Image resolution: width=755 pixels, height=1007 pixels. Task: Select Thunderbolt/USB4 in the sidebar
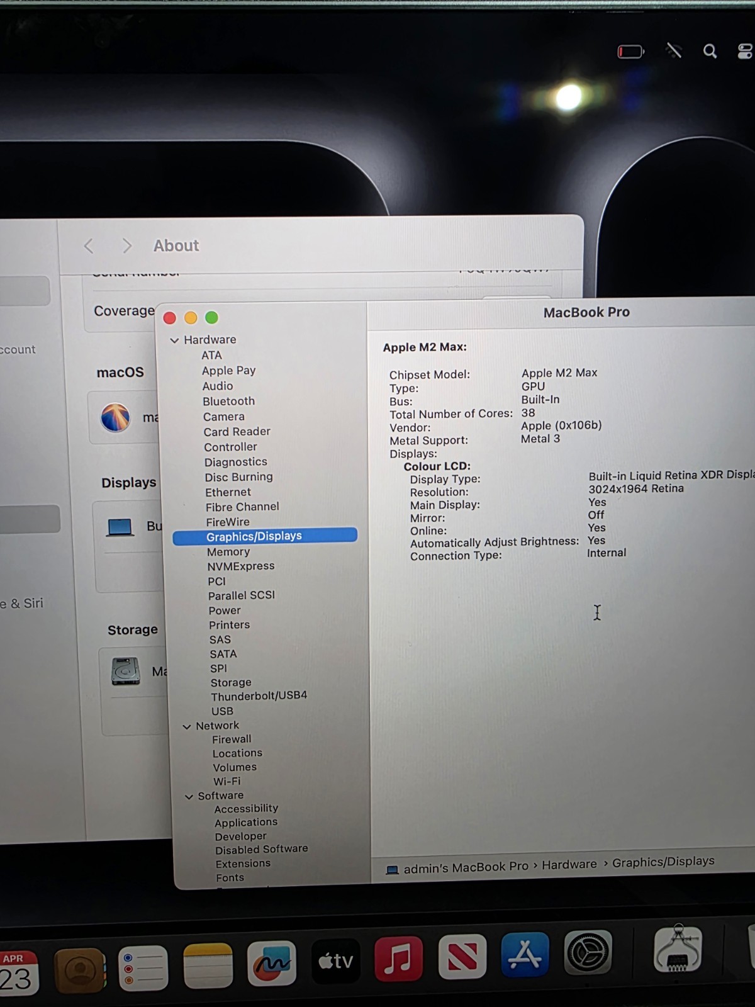259,696
